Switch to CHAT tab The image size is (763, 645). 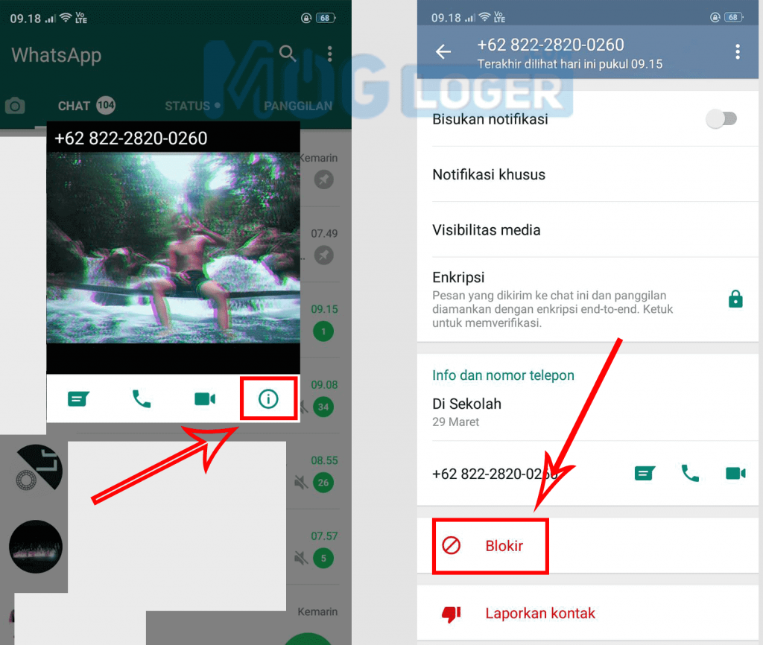pos(86,106)
